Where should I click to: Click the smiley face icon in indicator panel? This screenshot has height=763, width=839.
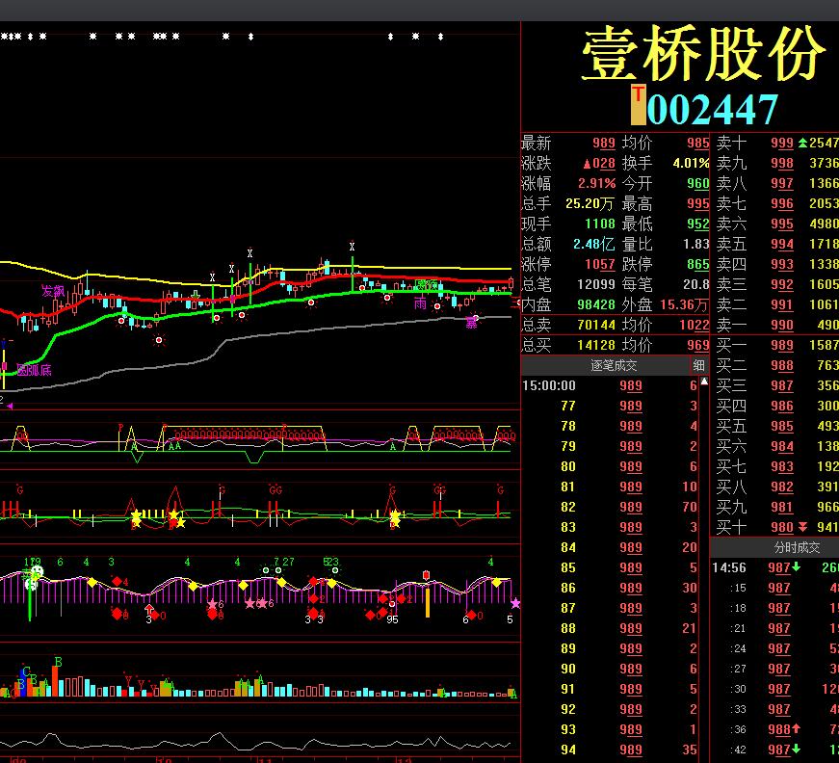pyautogui.click(x=37, y=572)
